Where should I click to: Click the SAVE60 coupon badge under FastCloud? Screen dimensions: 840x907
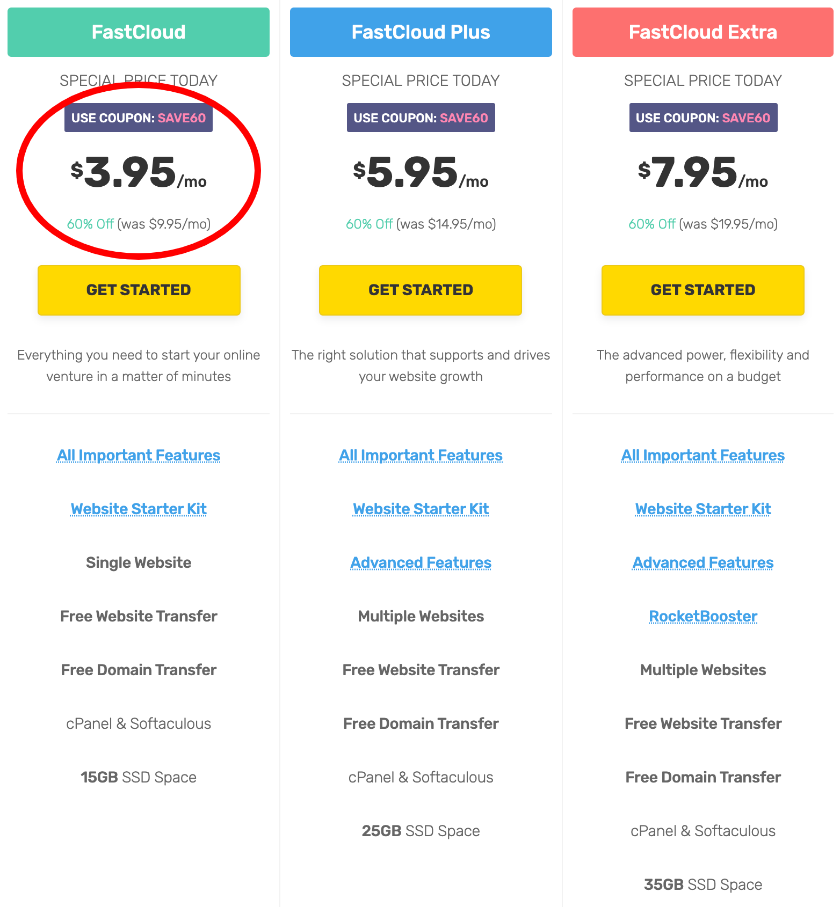[139, 118]
